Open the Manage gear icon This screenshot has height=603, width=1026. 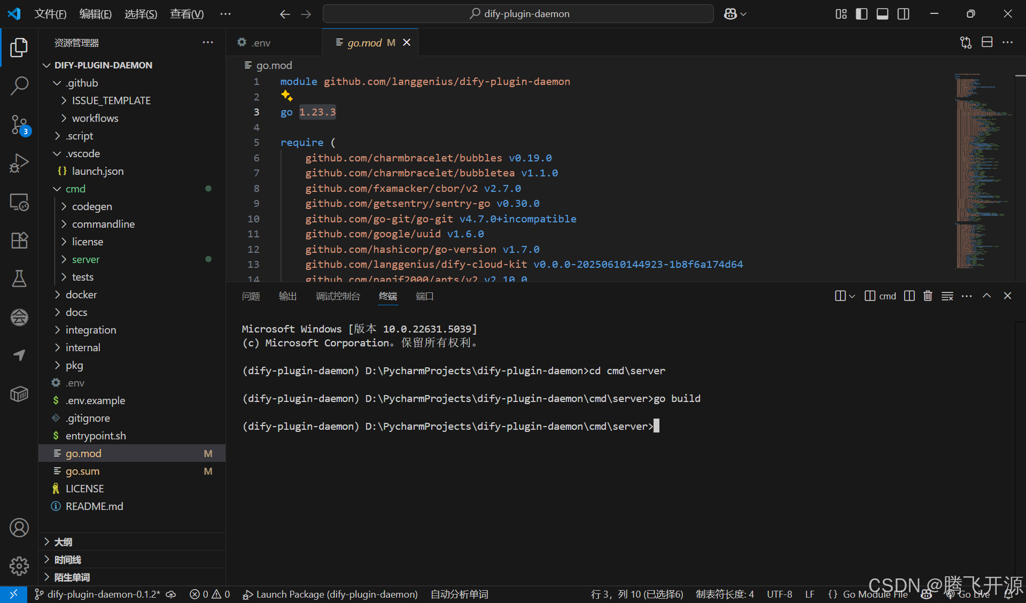pyautogui.click(x=19, y=566)
